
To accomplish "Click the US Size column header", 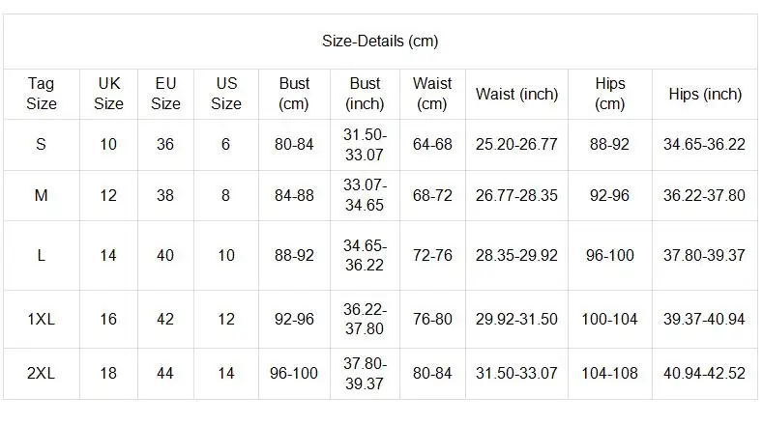I will pyautogui.click(x=226, y=94).
